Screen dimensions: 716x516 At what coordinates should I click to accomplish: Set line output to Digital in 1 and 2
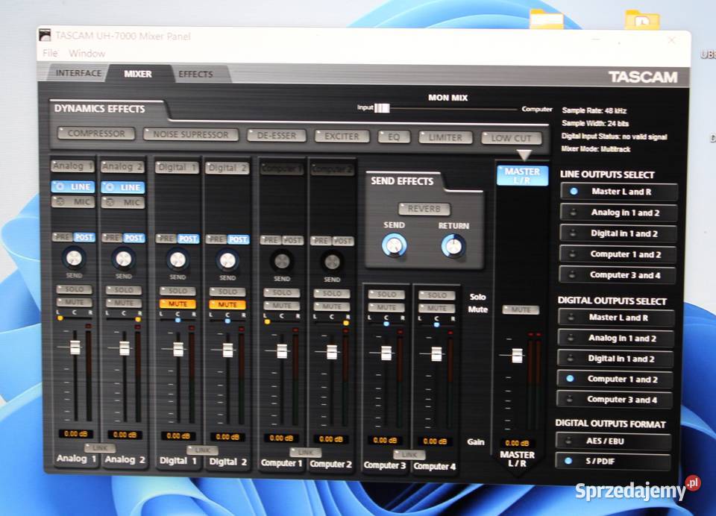point(618,233)
